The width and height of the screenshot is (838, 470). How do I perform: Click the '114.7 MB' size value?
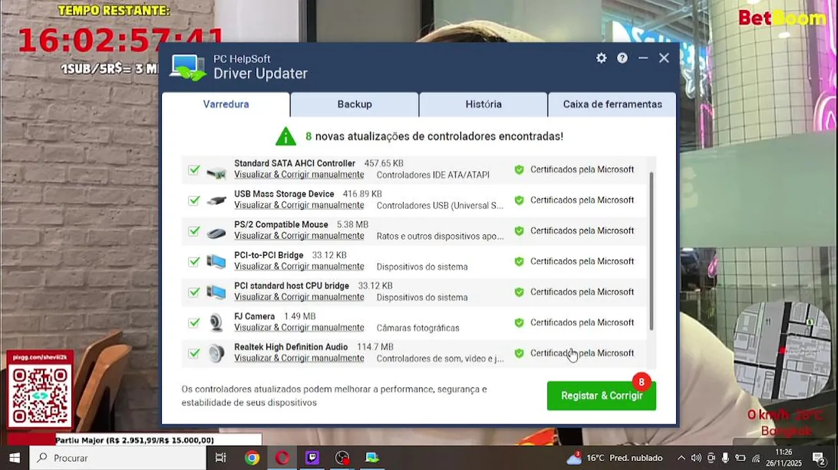tap(375, 347)
